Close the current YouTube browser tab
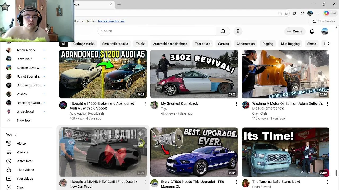Screen dimensions: 339x190 pyautogui.click(x=111, y=4)
